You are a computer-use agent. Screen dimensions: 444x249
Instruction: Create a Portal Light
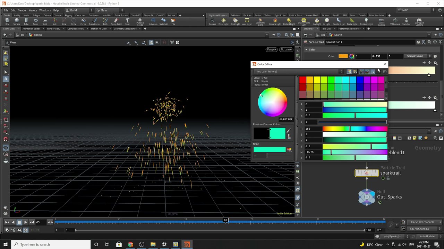click(x=352, y=22)
